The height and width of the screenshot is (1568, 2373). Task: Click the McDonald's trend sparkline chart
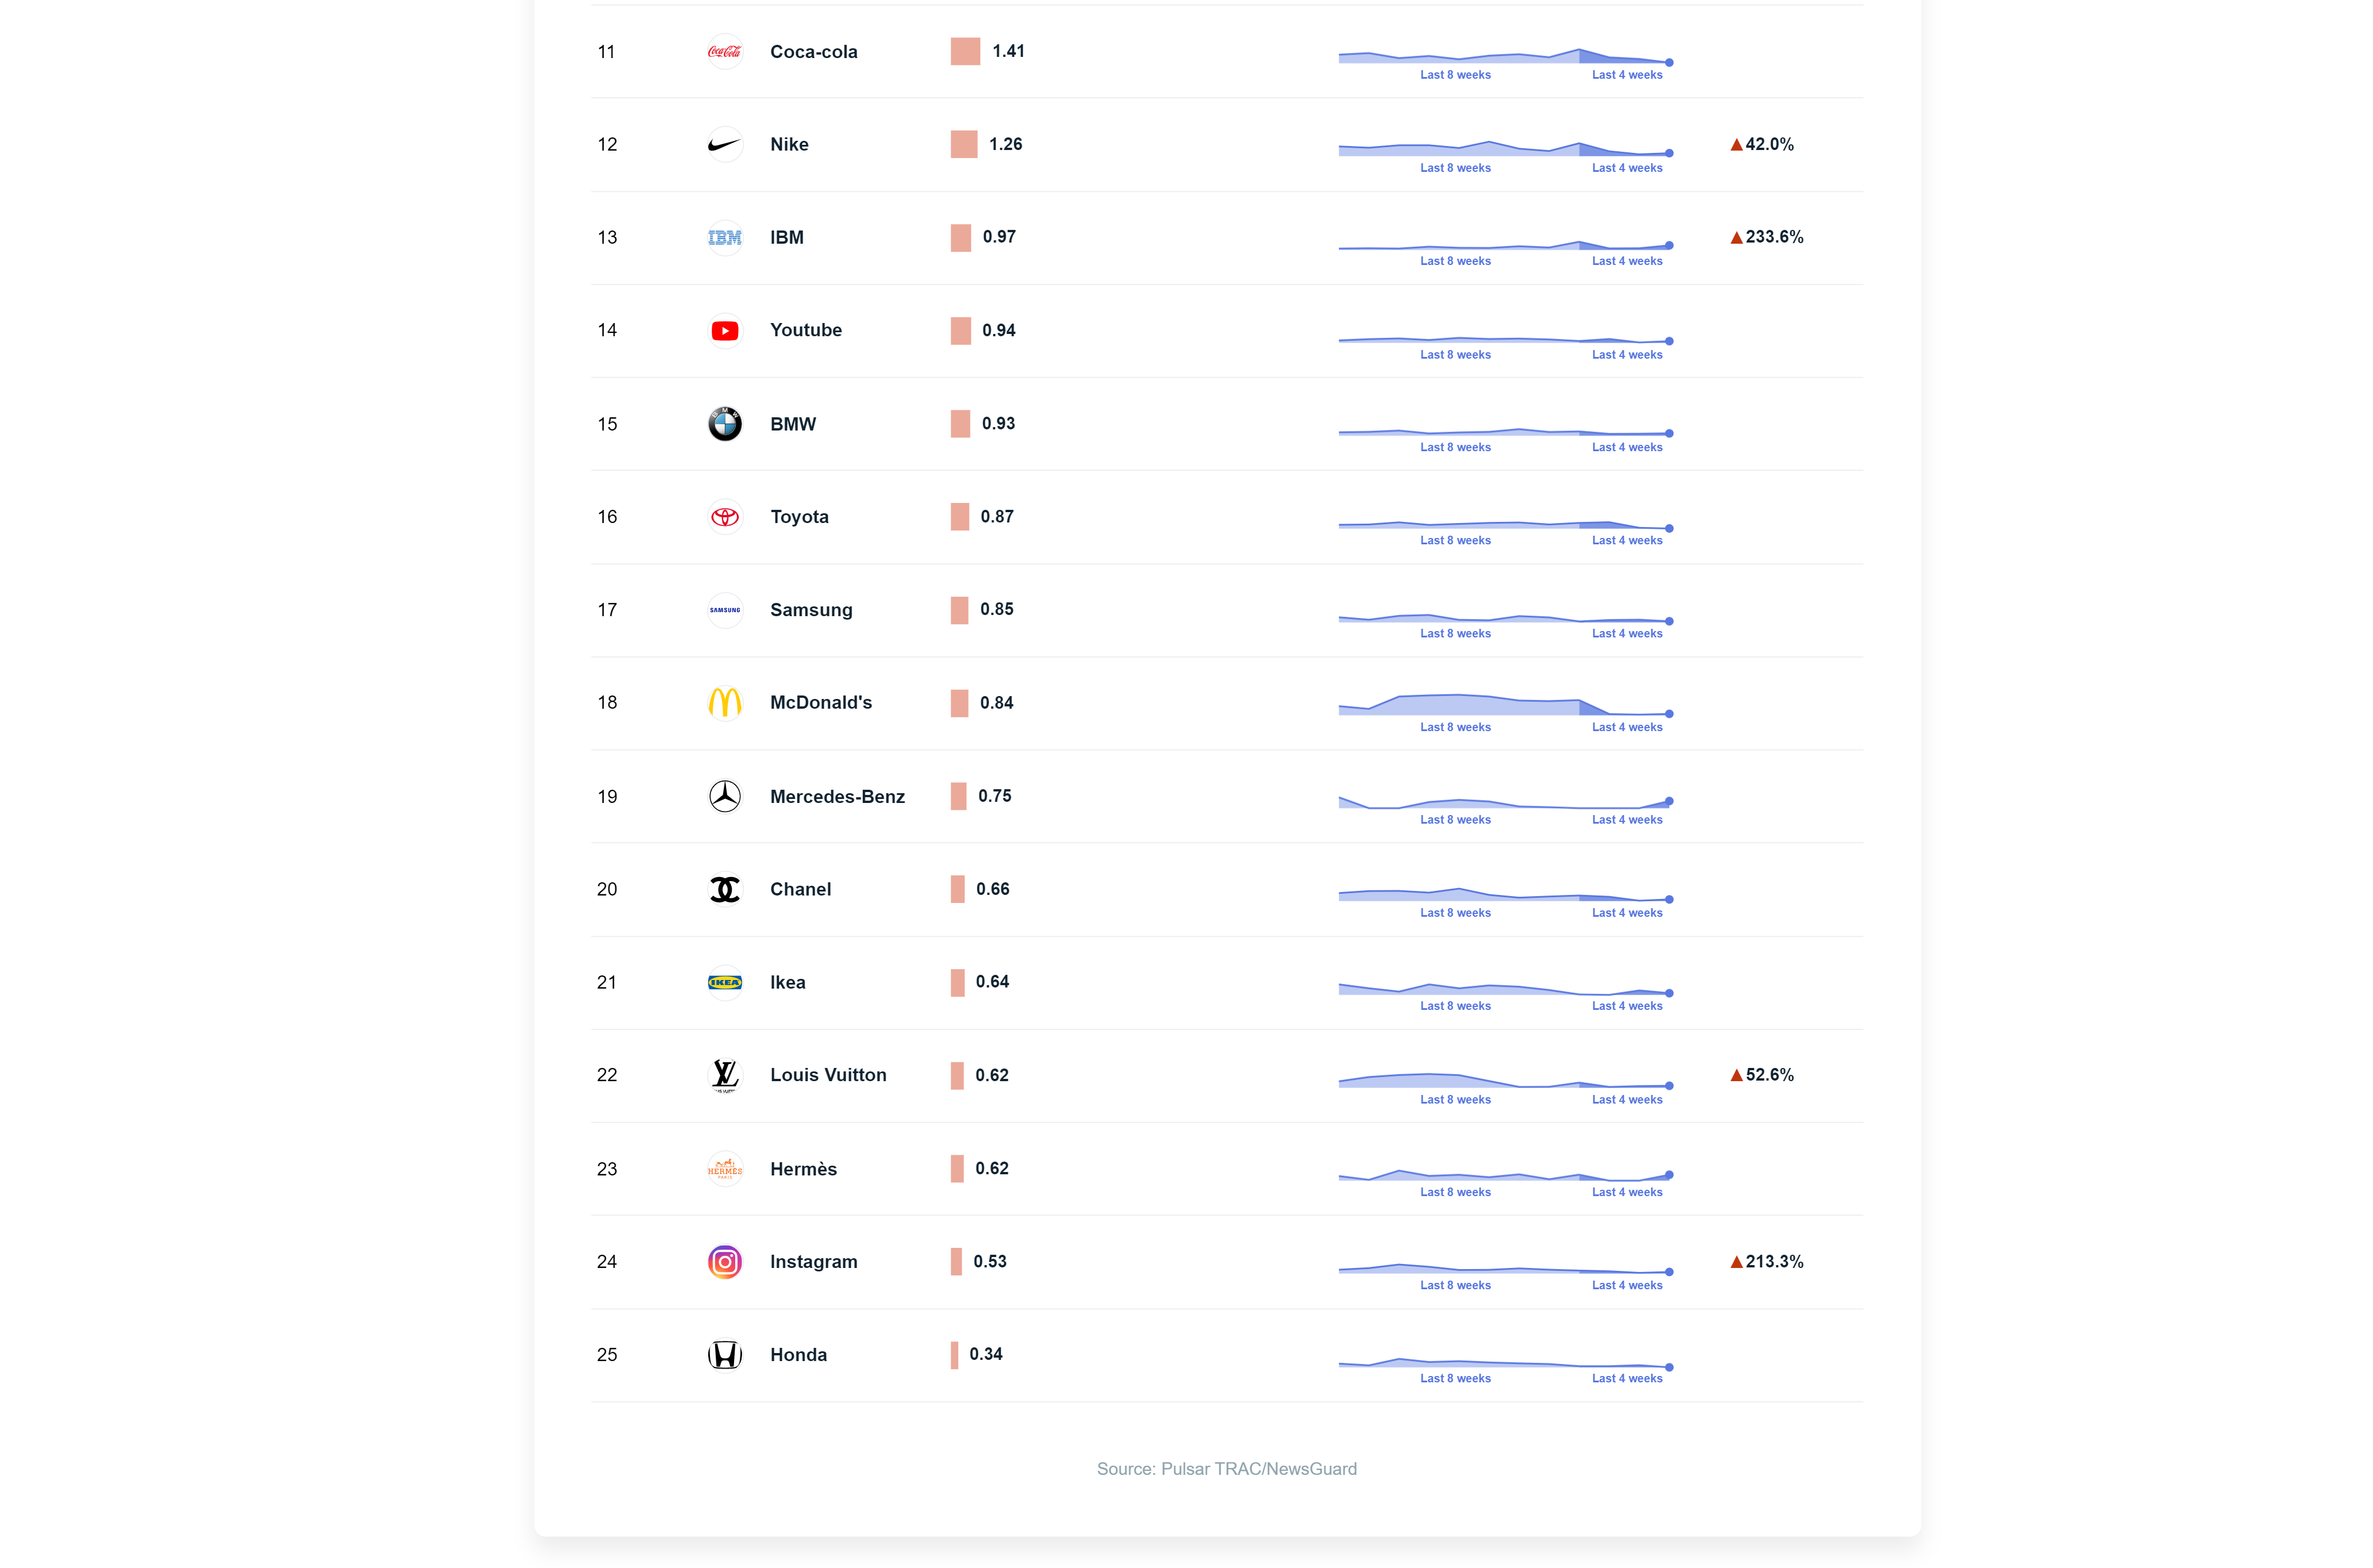(x=1504, y=704)
